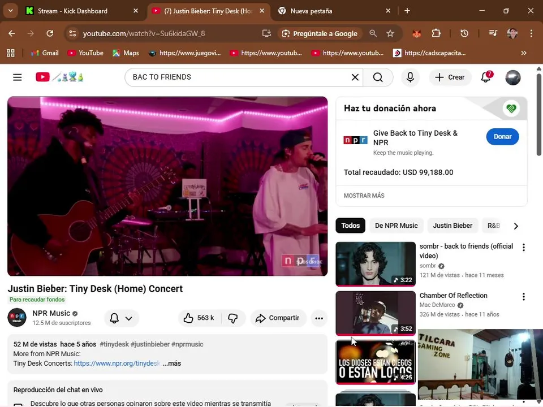Open the #tinydesk hashtag
Viewport: 543px width, 407px height.
coord(114,344)
